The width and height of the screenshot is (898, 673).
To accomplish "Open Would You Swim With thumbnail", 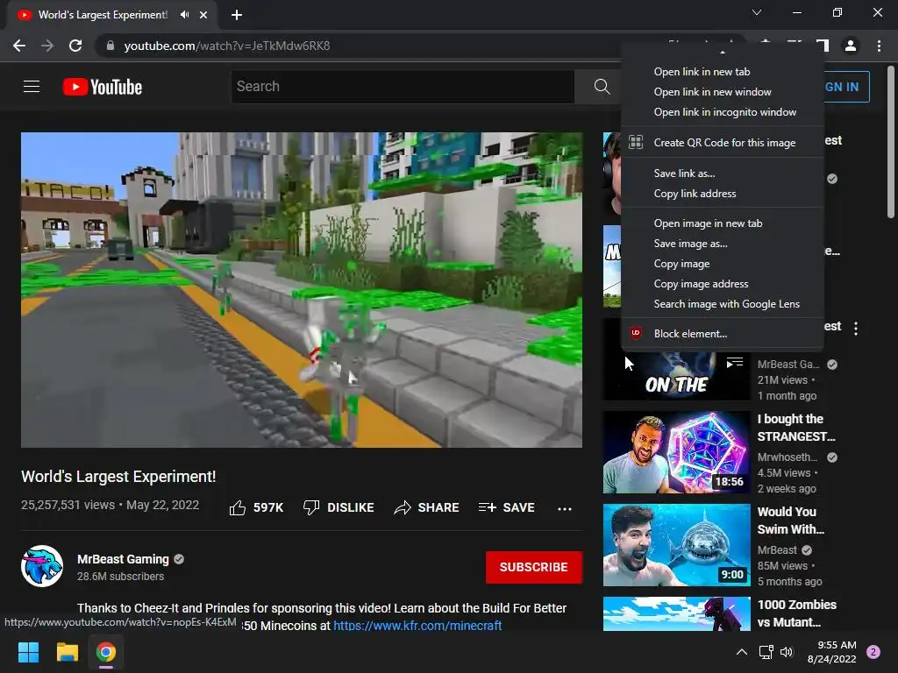I will click(676, 545).
